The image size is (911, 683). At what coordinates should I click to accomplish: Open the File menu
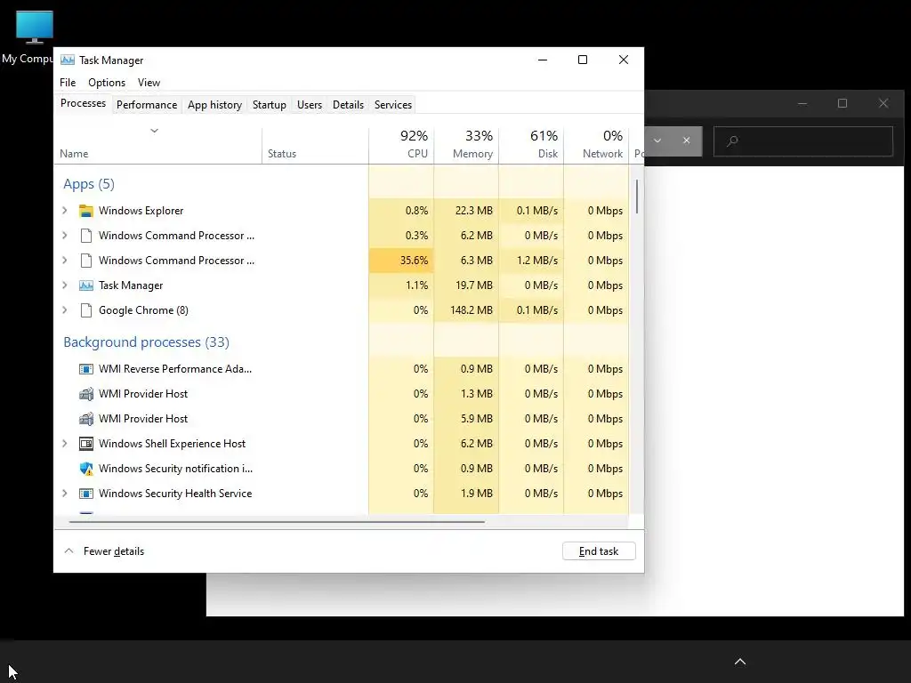click(68, 83)
